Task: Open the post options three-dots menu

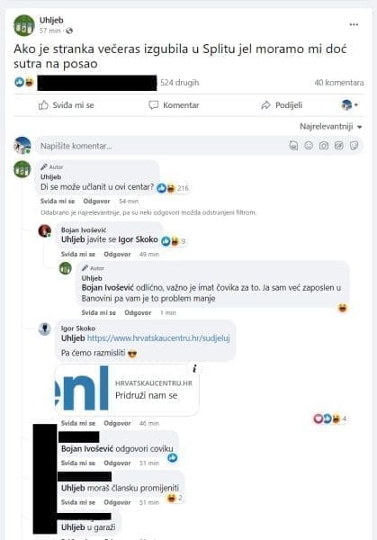Action: (x=354, y=25)
